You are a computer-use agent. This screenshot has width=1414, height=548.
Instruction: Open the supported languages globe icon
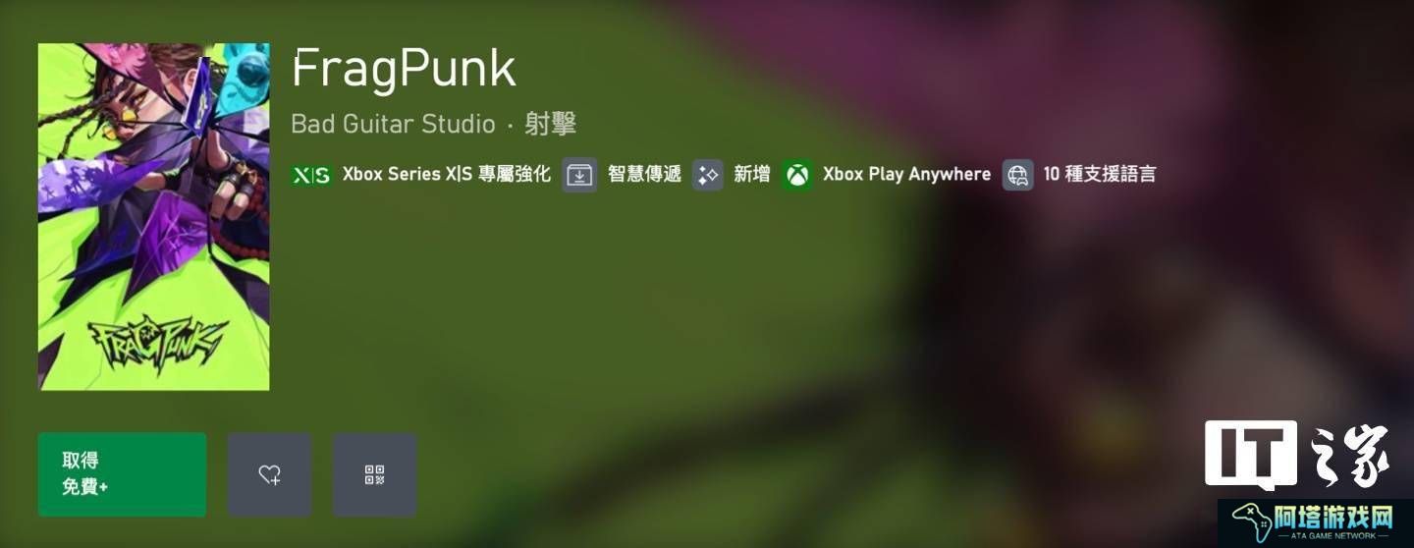point(1018,175)
